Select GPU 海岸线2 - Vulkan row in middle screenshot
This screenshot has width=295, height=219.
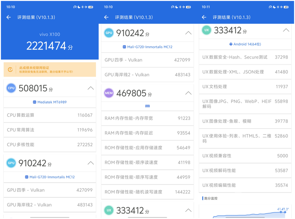point(147,75)
